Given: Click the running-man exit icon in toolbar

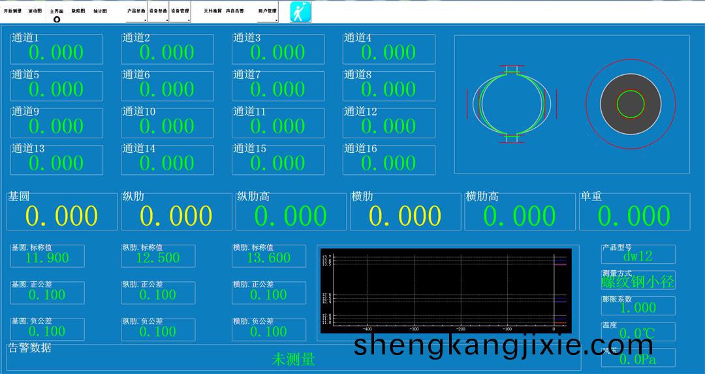Looking at the screenshot, I should point(300,12).
